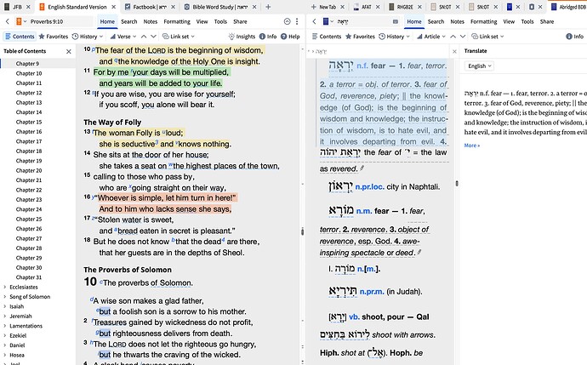
Task: Open the Link set dropdown in the BDB panel
Action: [487, 37]
